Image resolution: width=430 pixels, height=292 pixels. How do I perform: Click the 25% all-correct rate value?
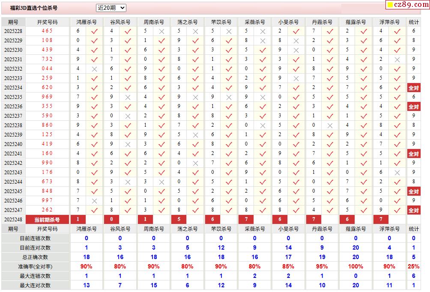pyautogui.click(x=414, y=266)
